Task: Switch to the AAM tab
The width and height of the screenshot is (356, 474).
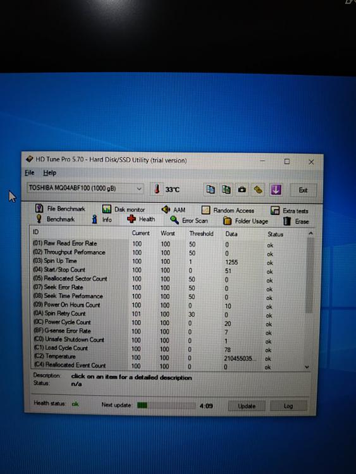Action: point(174,209)
